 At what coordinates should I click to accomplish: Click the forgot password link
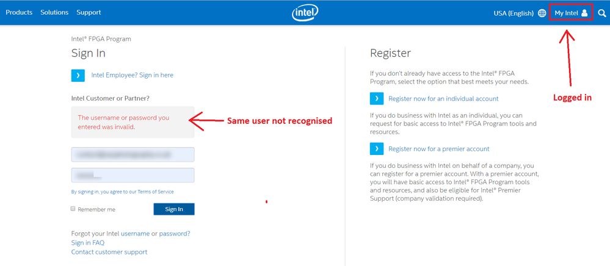pos(175,234)
